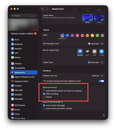
Task: Select the VPN icon in sidebar
Action: (x=12, y=53)
